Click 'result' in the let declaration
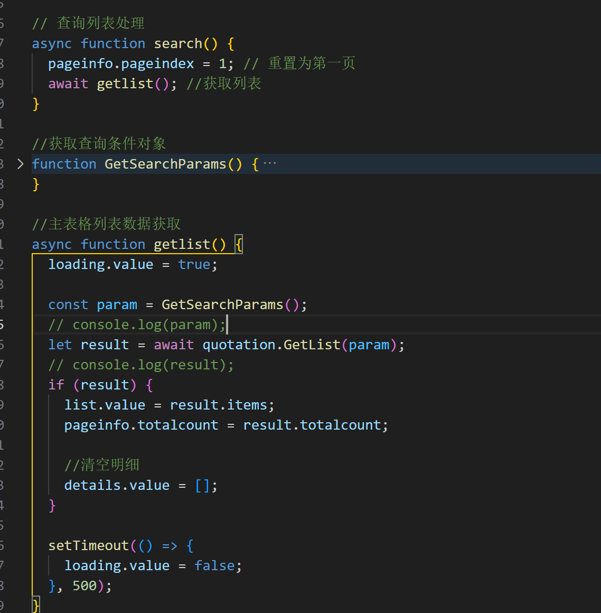The width and height of the screenshot is (601, 613). tap(105, 345)
